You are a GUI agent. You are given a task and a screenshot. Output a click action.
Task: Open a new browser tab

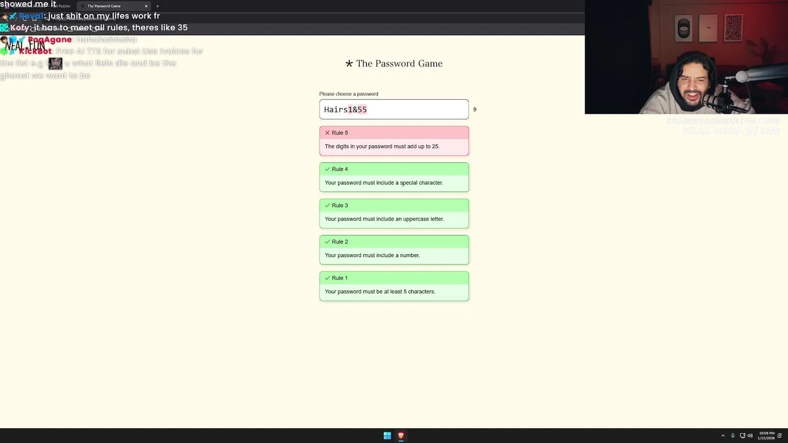[157, 6]
